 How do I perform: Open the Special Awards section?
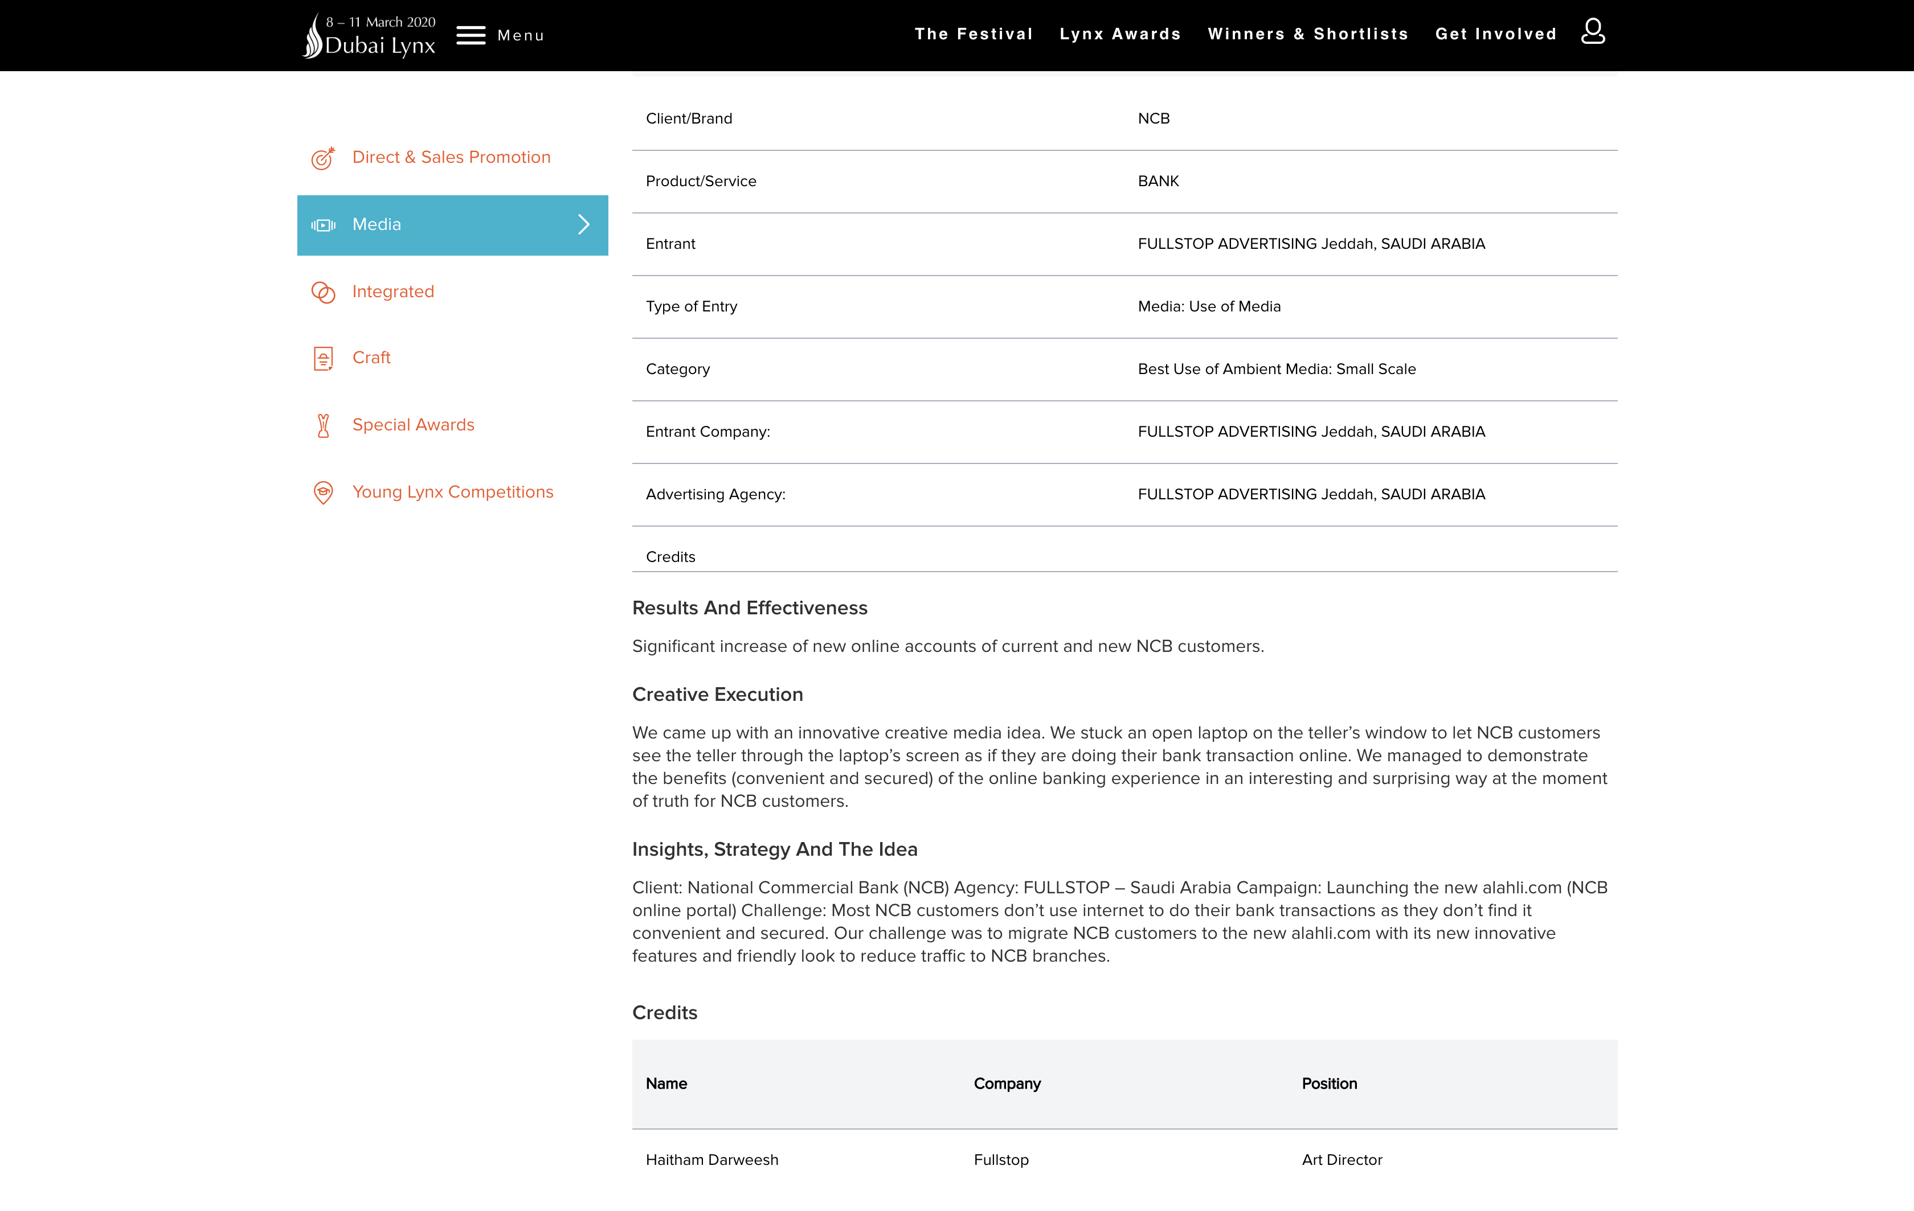414,425
